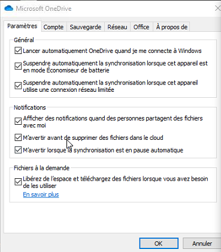Screen dimensions: 221x252
Task: Toggle M'avertir lorsque synchronisation en pause checkbox
Action: pyautogui.click(x=18, y=150)
